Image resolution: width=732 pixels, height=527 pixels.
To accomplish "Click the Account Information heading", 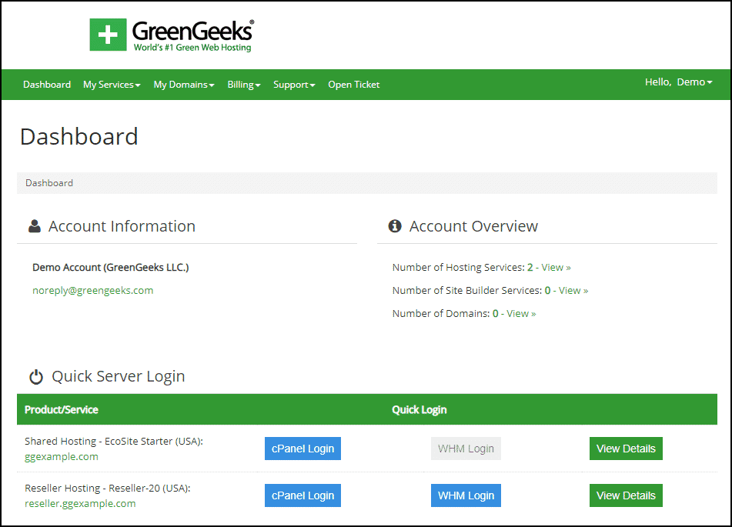I will click(x=122, y=226).
